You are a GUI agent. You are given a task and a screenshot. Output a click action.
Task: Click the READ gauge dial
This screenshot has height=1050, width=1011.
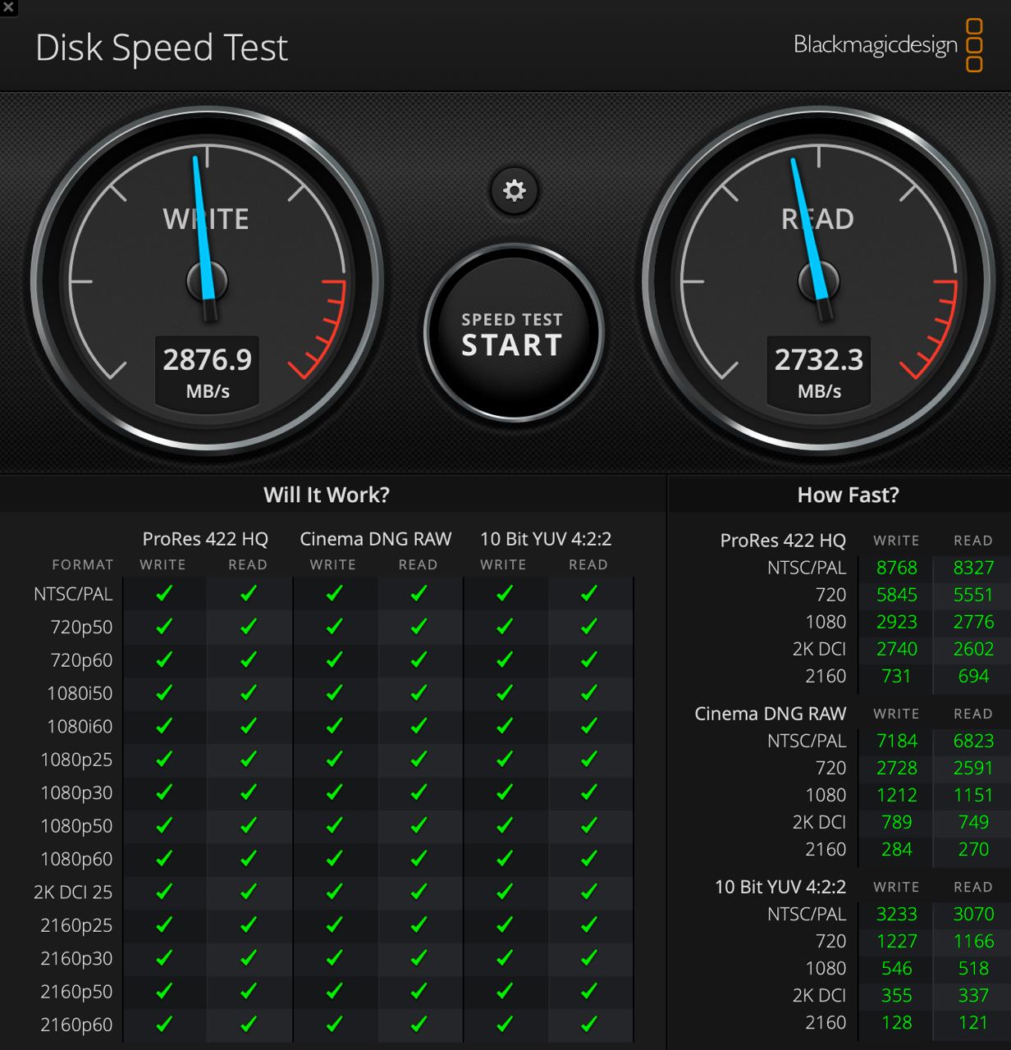819,281
